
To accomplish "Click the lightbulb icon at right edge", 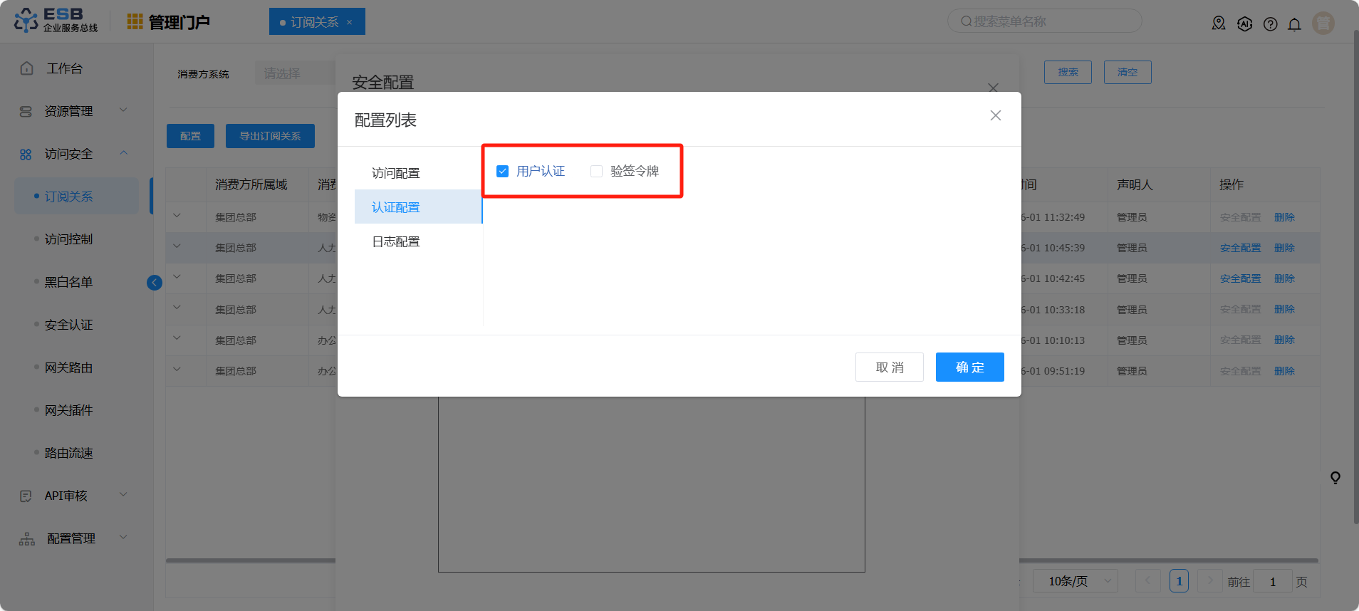I will tap(1335, 477).
